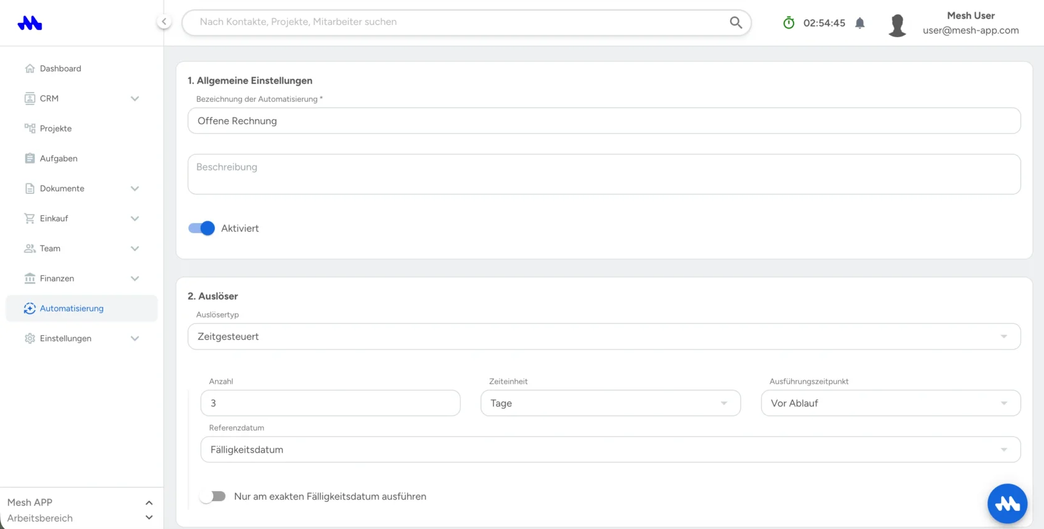This screenshot has width=1044, height=529.
Task: Expand the Einkauf submenu chevron
Action: coord(135,218)
